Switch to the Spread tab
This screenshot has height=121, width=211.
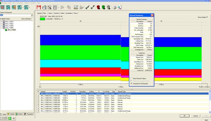click(39, 13)
